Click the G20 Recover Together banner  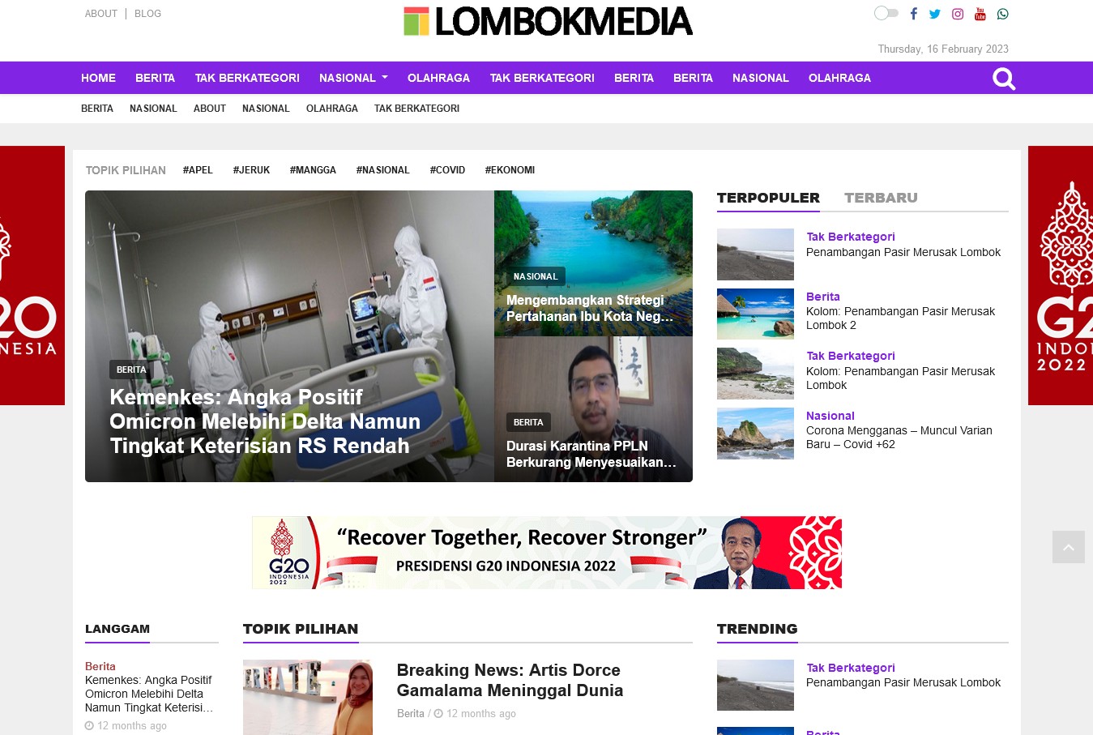click(x=547, y=553)
